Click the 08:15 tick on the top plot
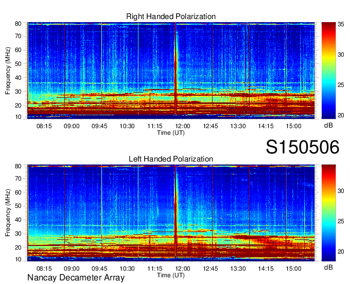 pos(44,126)
